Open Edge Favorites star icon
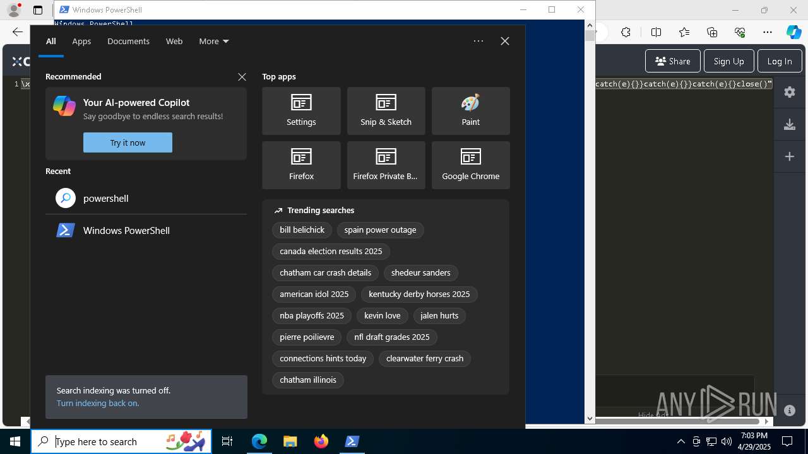 click(x=684, y=32)
